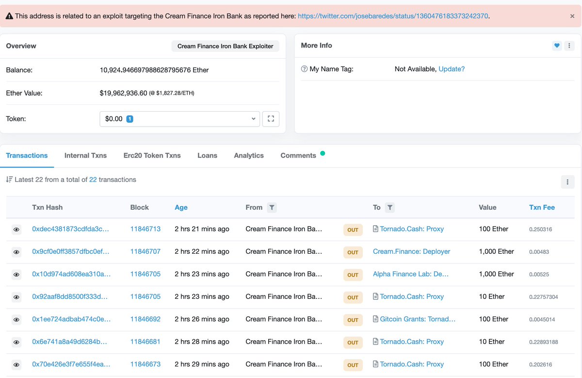Open the Loans tab
The height and width of the screenshot is (378, 582).
pos(207,155)
